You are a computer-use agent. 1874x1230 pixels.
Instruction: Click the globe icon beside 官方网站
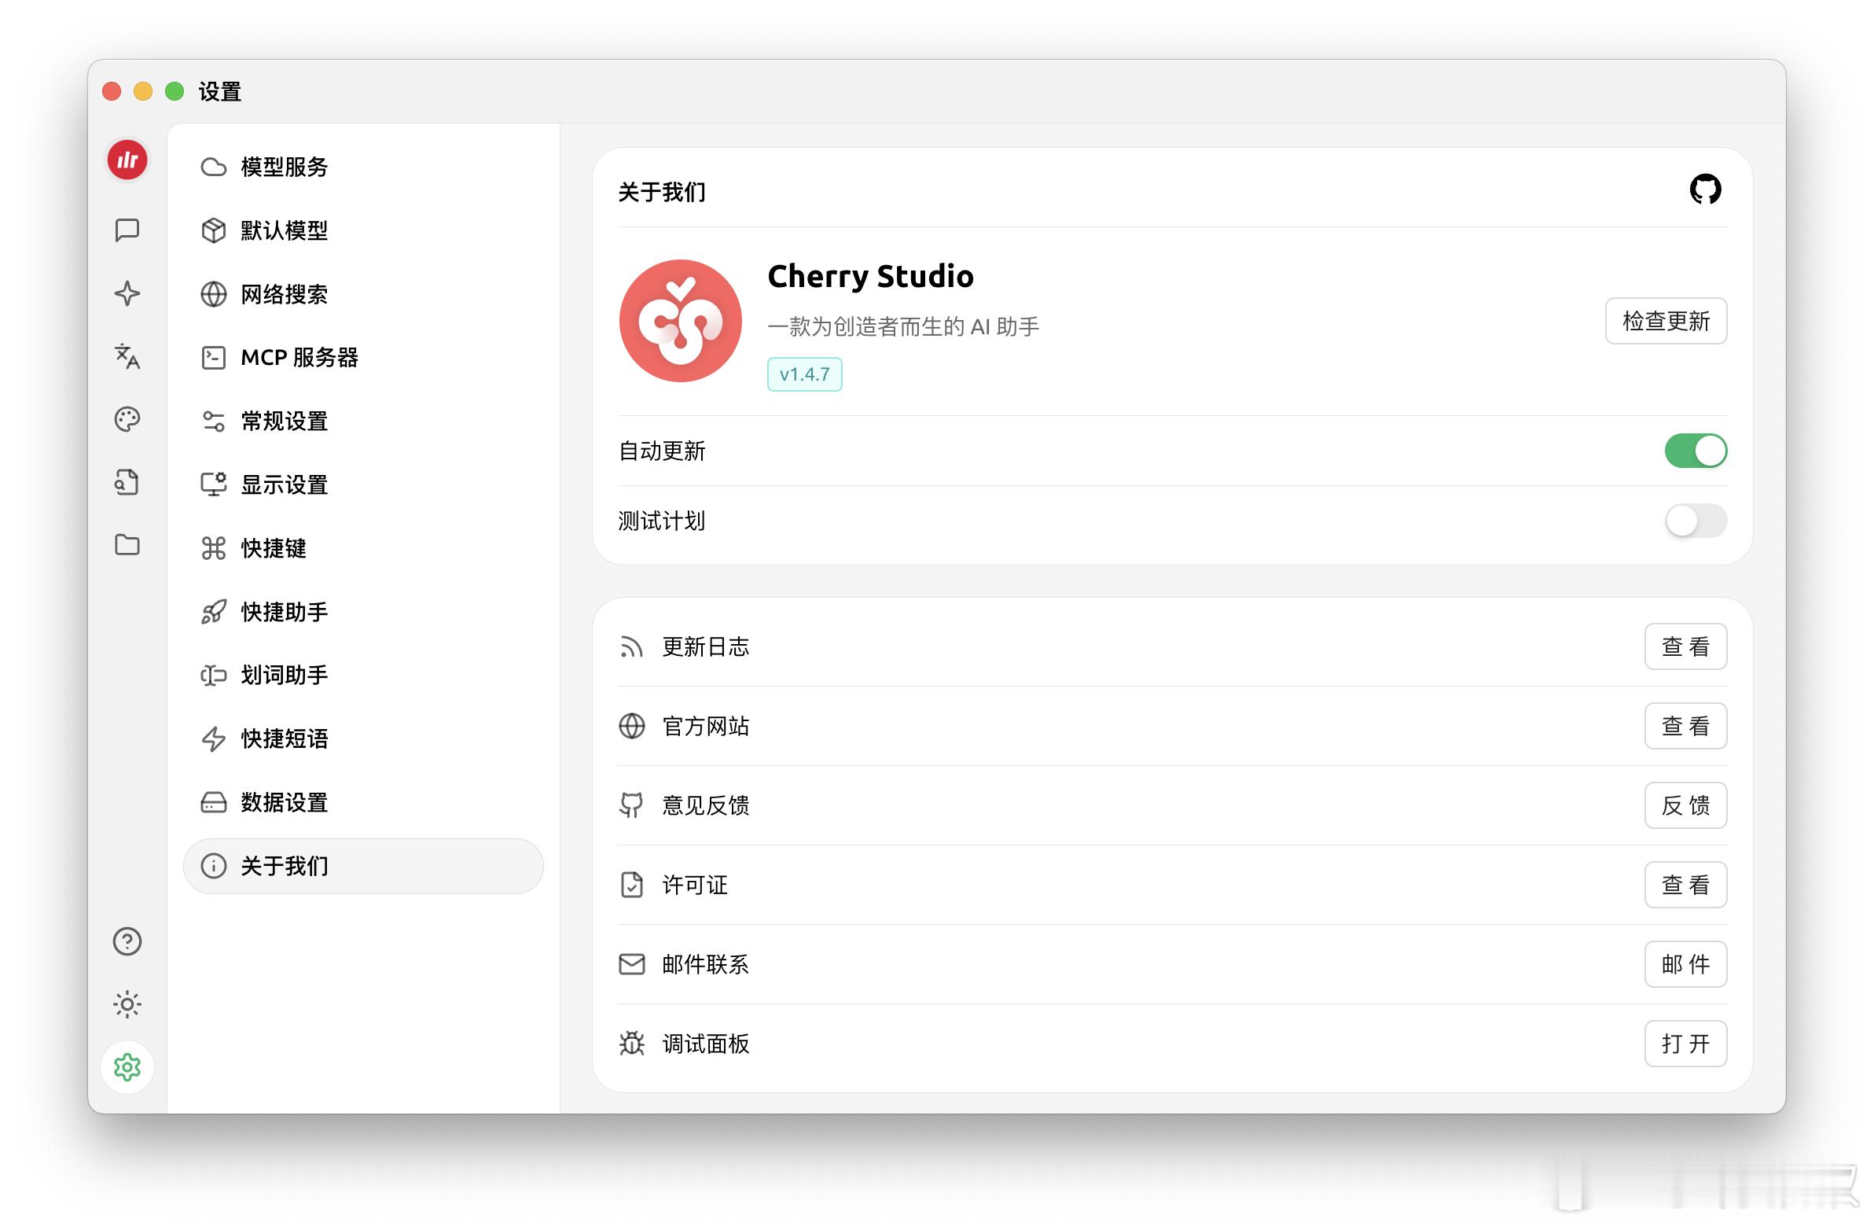pos(631,727)
